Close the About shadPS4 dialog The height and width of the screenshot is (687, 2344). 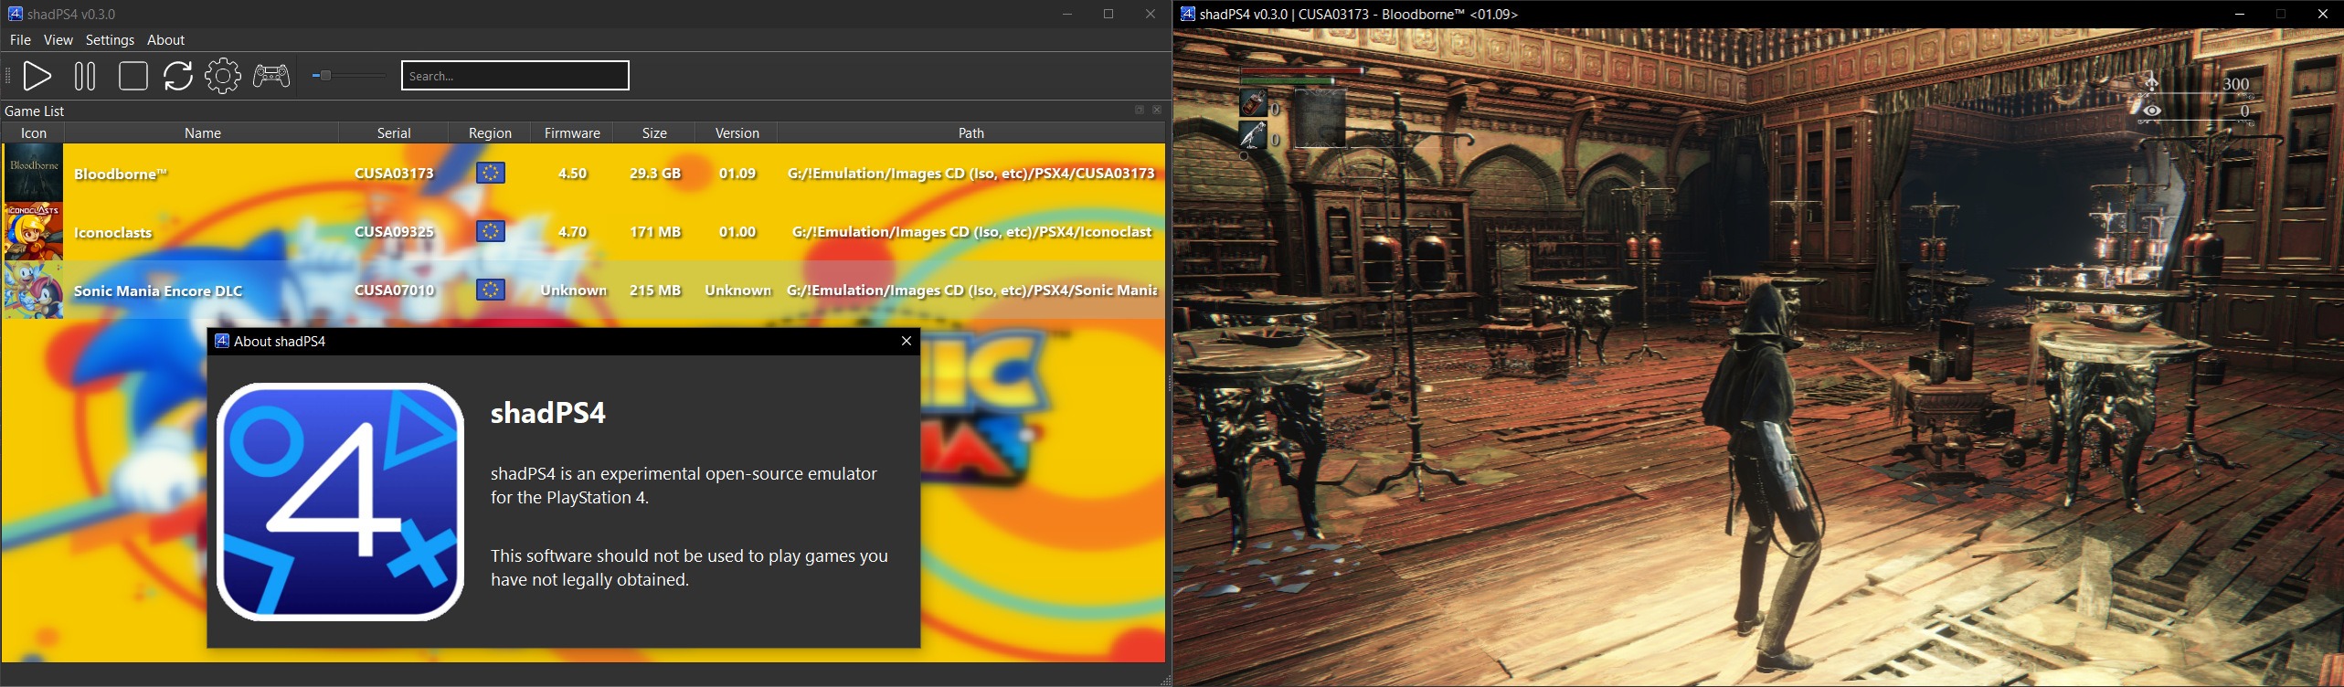(x=907, y=341)
